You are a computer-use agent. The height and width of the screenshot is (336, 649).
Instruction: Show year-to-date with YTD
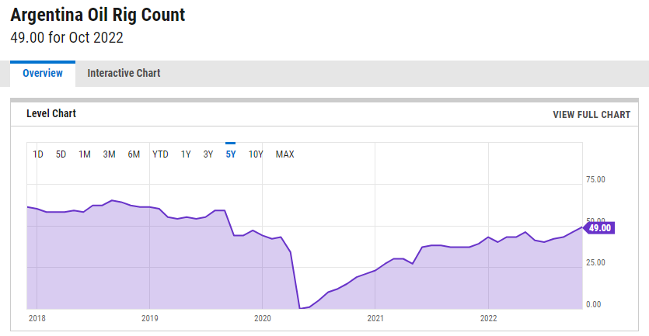(160, 154)
